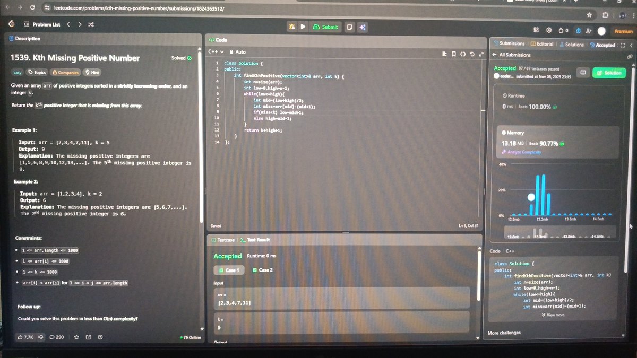Open the notes icon next to Submit
The width and height of the screenshot is (637, 358).
pyautogui.click(x=350, y=27)
